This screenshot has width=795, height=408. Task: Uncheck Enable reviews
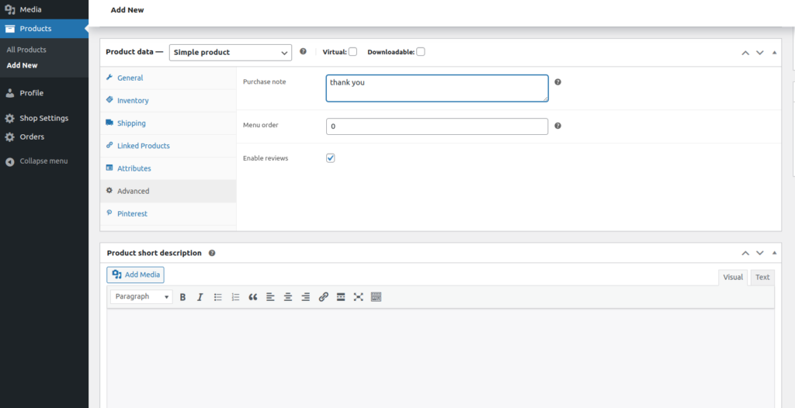pyautogui.click(x=331, y=158)
